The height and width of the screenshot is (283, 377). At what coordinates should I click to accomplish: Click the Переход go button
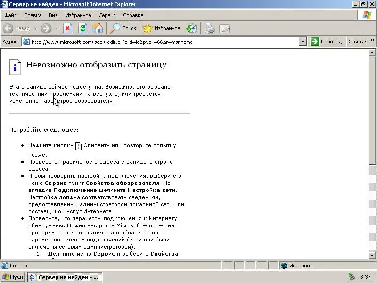coord(326,42)
